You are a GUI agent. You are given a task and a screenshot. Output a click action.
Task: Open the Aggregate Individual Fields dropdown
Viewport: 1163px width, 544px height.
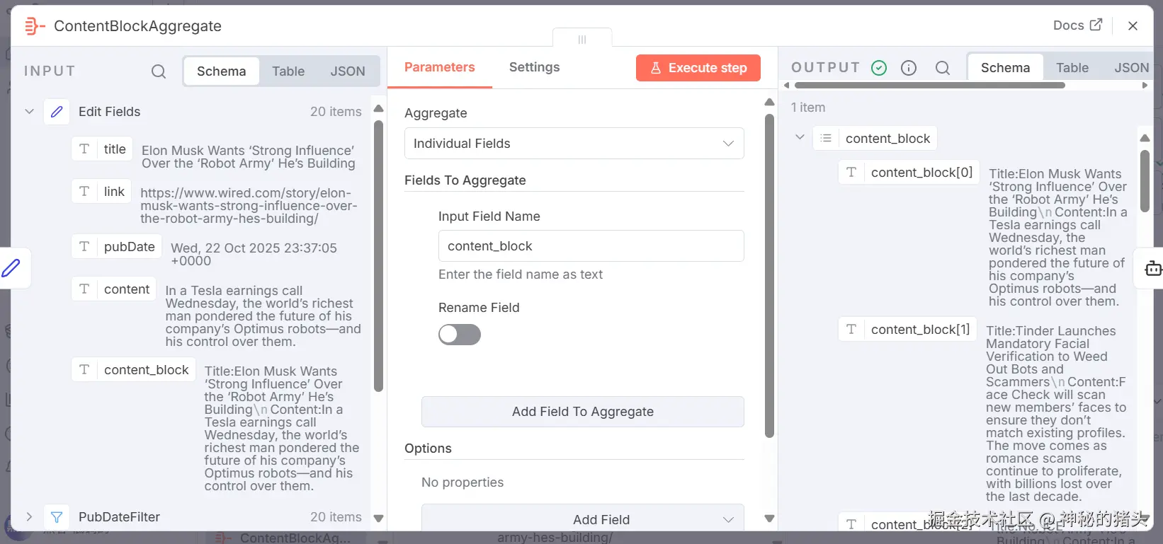(574, 144)
